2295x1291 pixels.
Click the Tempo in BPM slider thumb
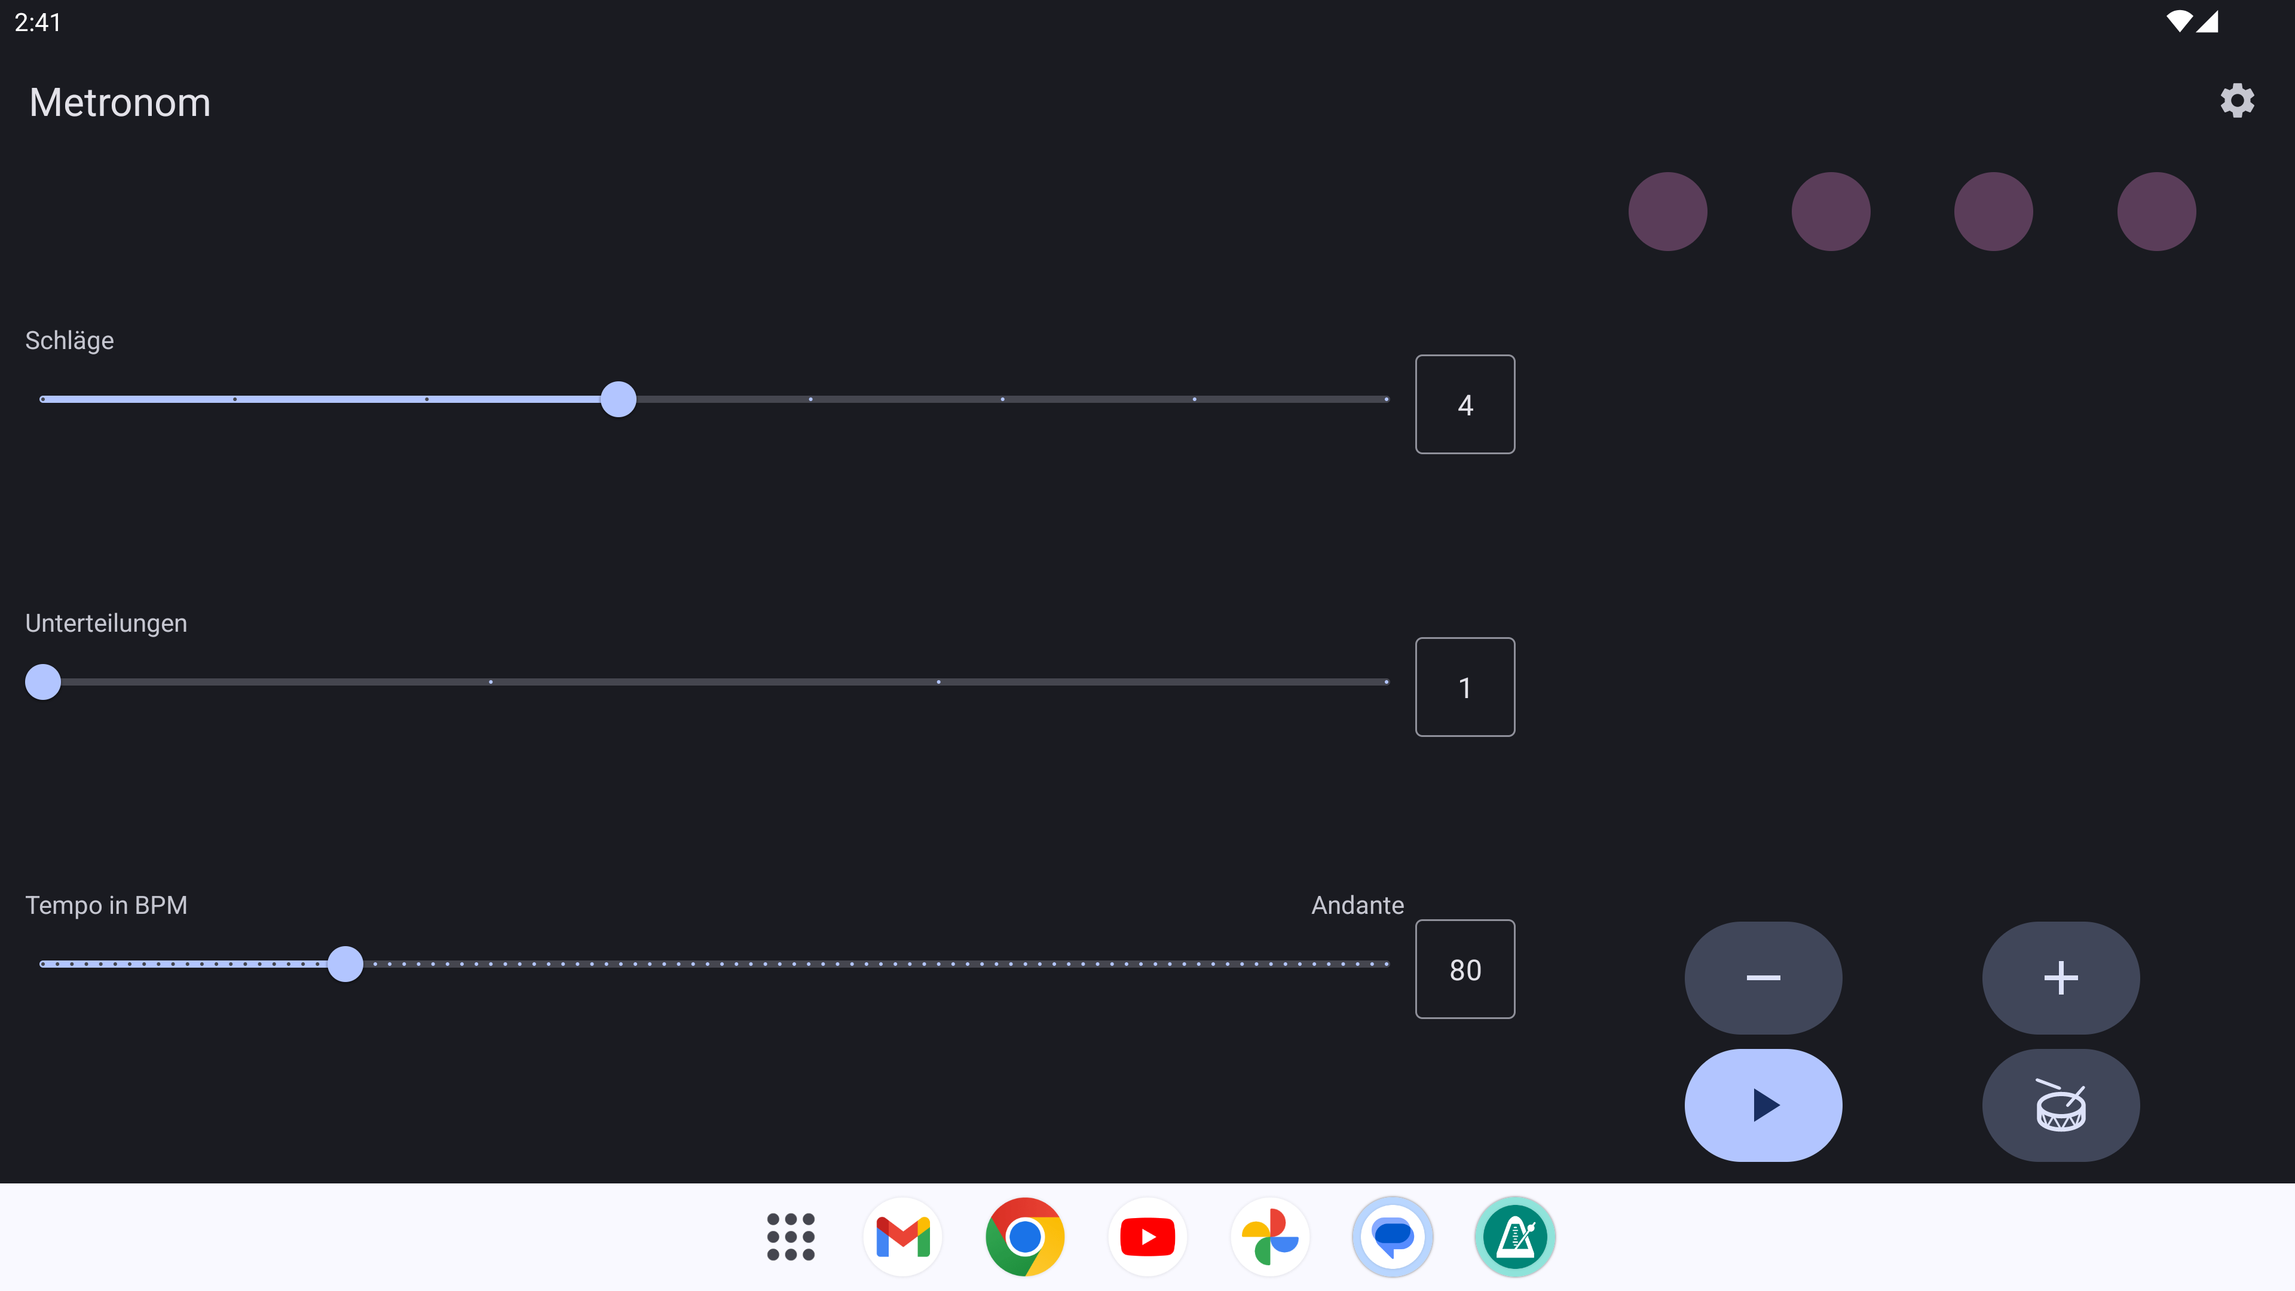pyautogui.click(x=345, y=964)
